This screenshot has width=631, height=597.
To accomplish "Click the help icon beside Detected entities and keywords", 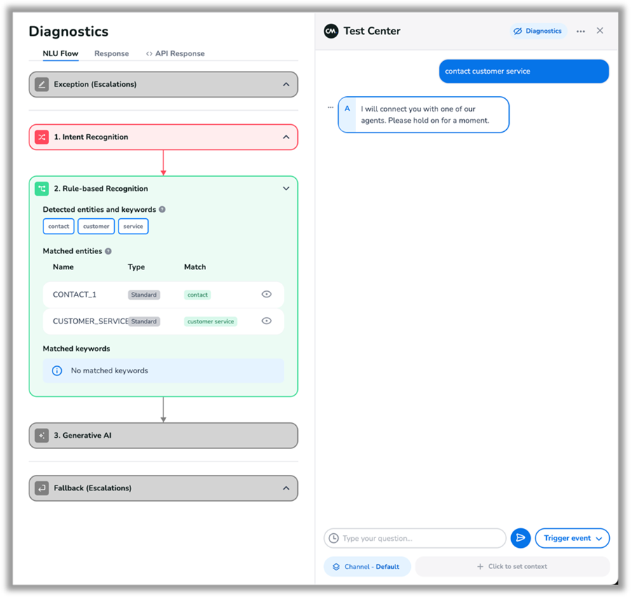I will coord(162,210).
